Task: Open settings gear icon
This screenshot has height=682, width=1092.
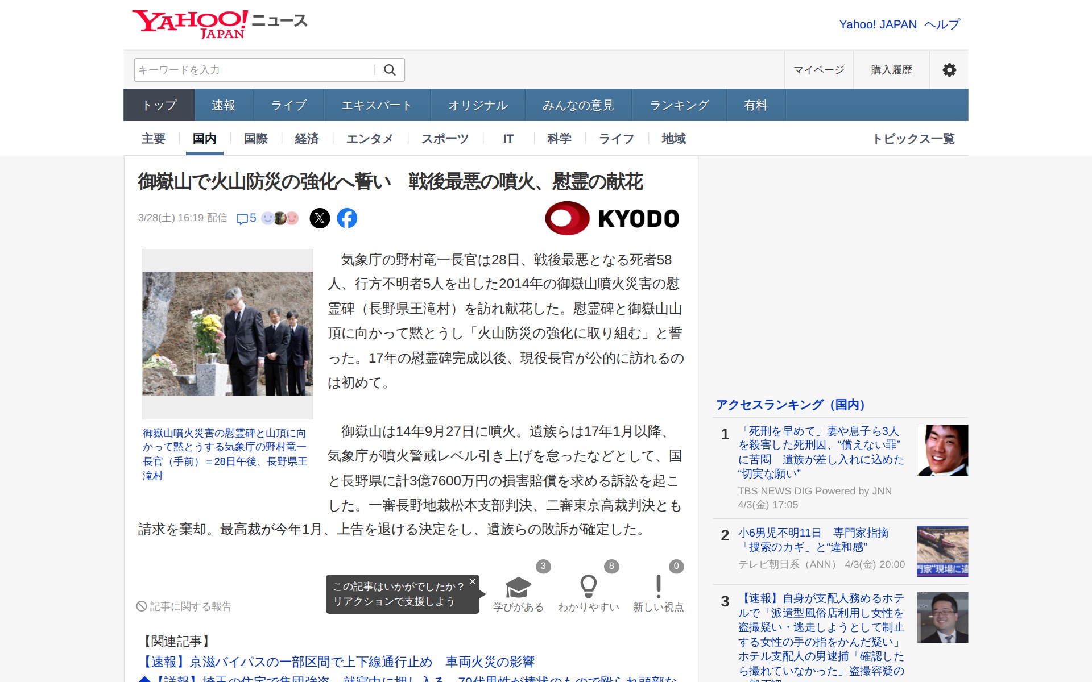Action: pos(949,70)
